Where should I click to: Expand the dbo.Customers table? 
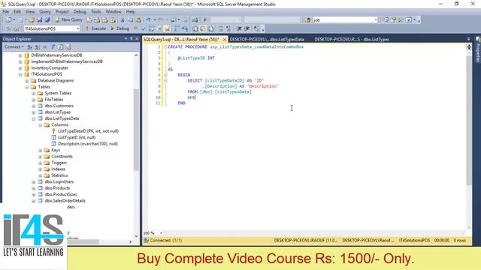(x=34, y=106)
